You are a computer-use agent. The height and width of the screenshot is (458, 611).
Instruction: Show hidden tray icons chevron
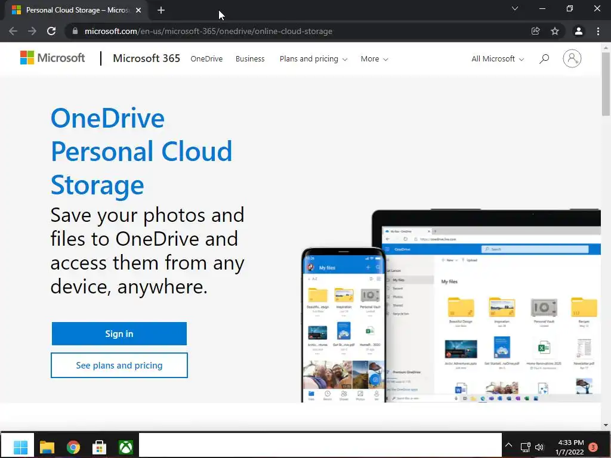point(508,445)
